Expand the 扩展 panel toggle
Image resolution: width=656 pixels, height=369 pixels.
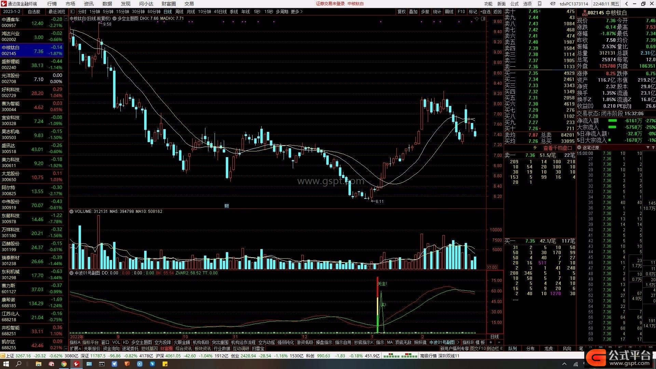[x=76, y=348]
